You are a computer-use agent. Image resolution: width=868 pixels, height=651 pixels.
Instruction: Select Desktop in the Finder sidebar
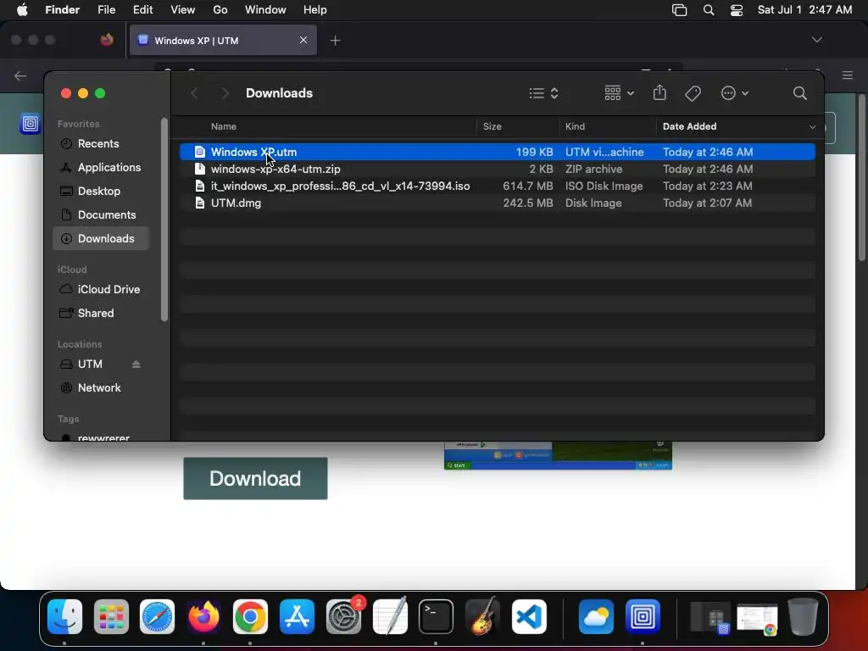point(102,191)
